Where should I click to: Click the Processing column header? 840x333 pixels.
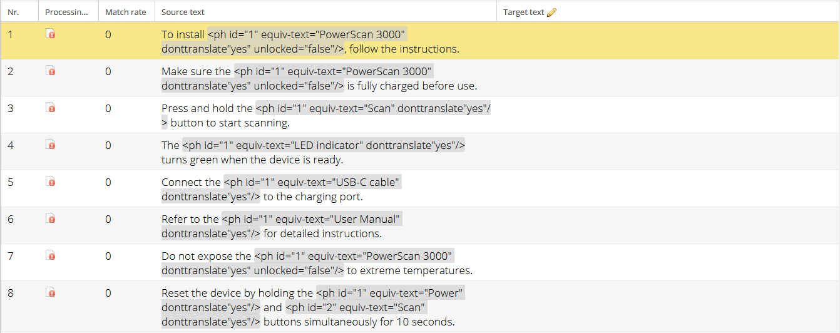tap(66, 13)
